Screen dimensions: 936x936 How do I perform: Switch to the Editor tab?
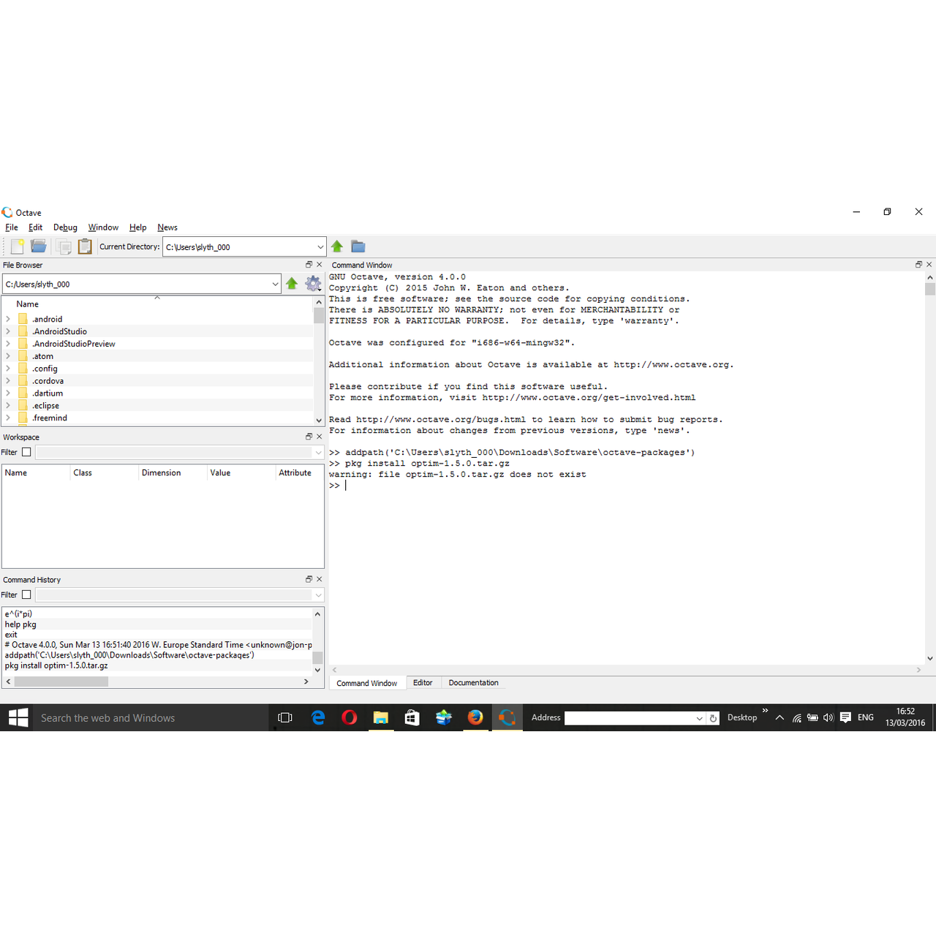(423, 682)
